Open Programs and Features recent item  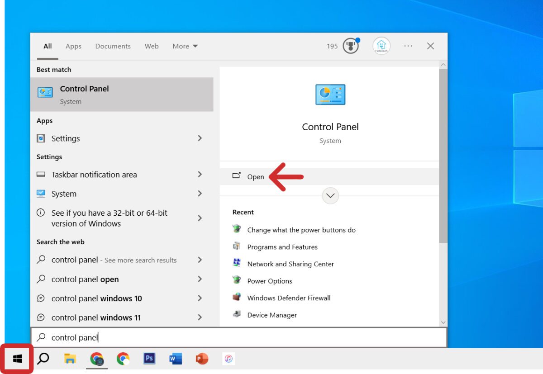pos(282,247)
